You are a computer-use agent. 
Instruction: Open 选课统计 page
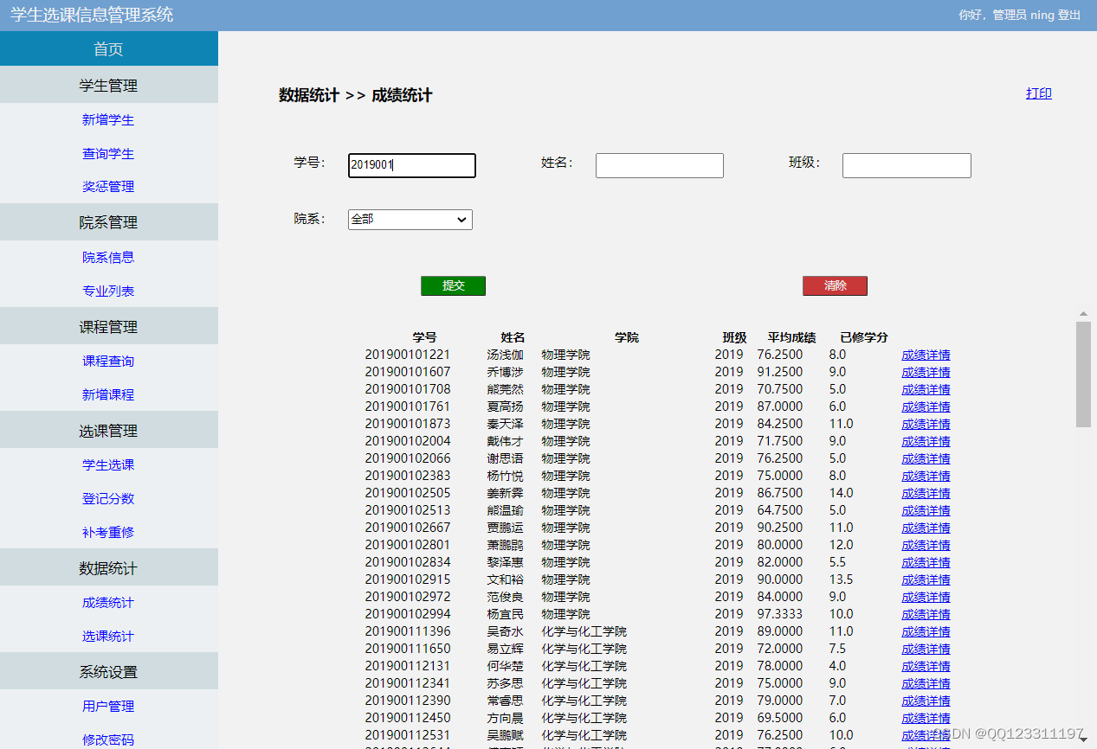pos(108,637)
